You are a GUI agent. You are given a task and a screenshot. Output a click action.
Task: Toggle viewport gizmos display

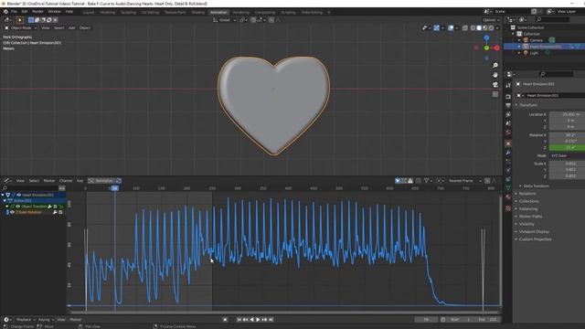tap(437, 28)
